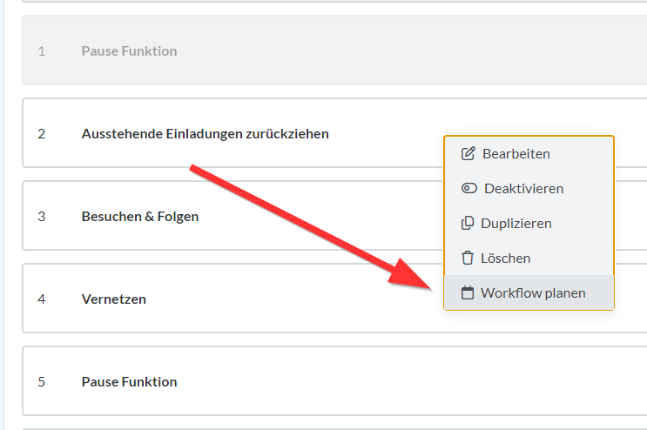This screenshot has height=430, width=647.
Task: Click step number 5 in the list
Action: [x=42, y=382]
